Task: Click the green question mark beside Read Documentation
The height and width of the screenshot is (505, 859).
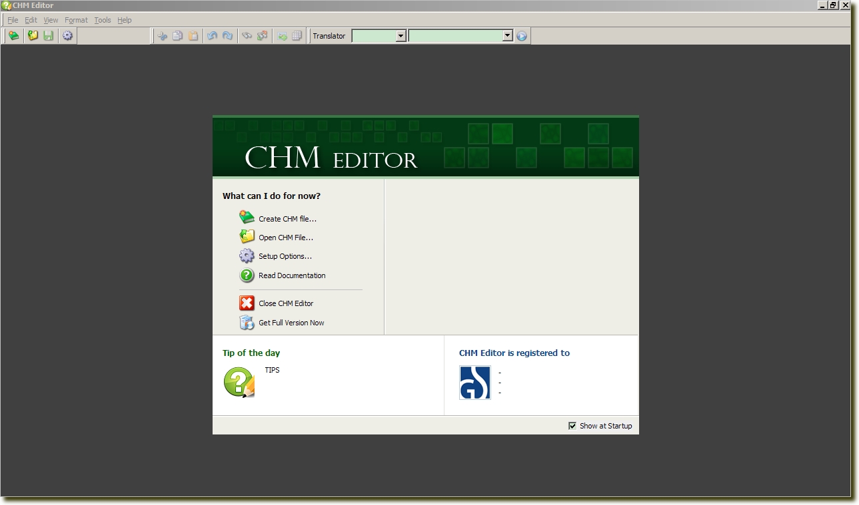Action: (x=247, y=275)
